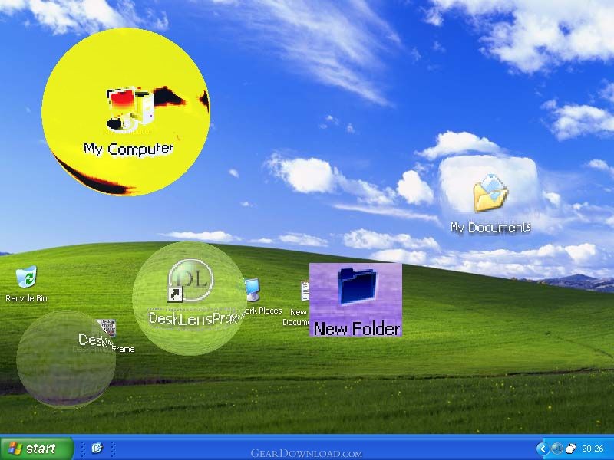Viewport: 614px width, 460px height.
Task: Click the globe tray icon
Action: (556, 449)
